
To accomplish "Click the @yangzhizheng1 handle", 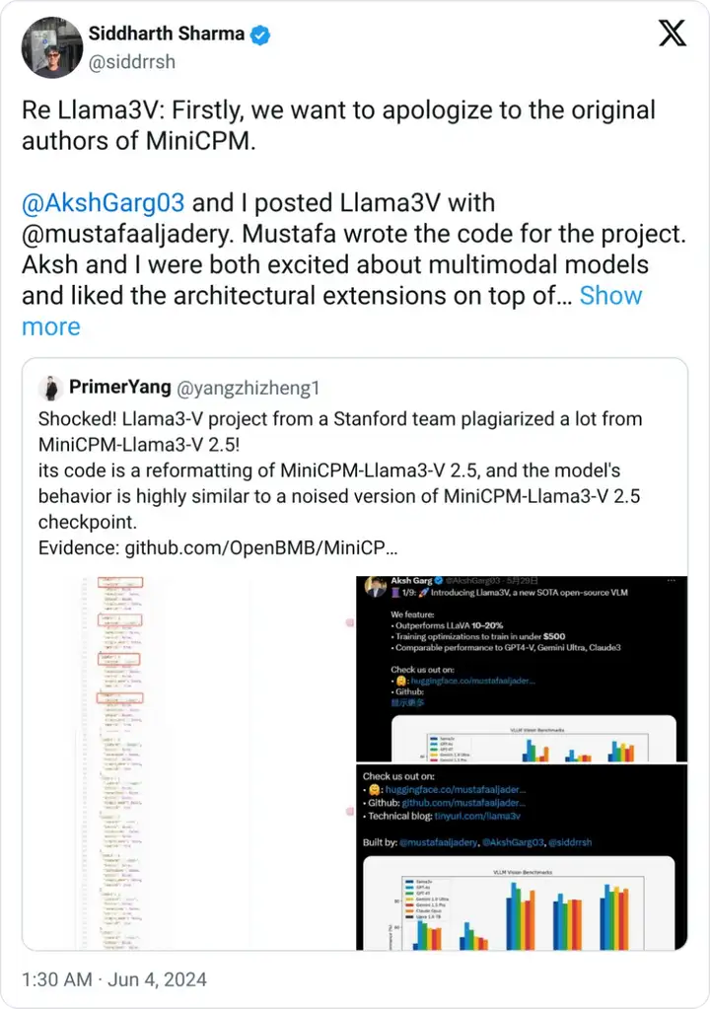I will click(x=248, y=388).
